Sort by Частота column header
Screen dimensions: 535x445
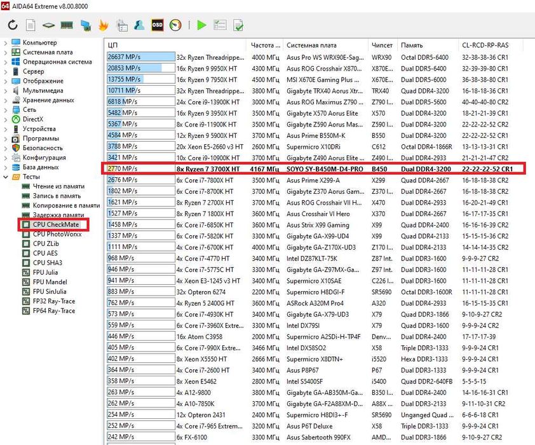click(264, 45)
